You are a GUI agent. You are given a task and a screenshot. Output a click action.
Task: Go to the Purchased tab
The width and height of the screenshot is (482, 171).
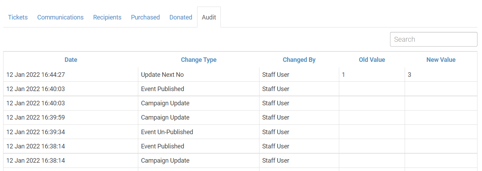(x=145, y=17)
